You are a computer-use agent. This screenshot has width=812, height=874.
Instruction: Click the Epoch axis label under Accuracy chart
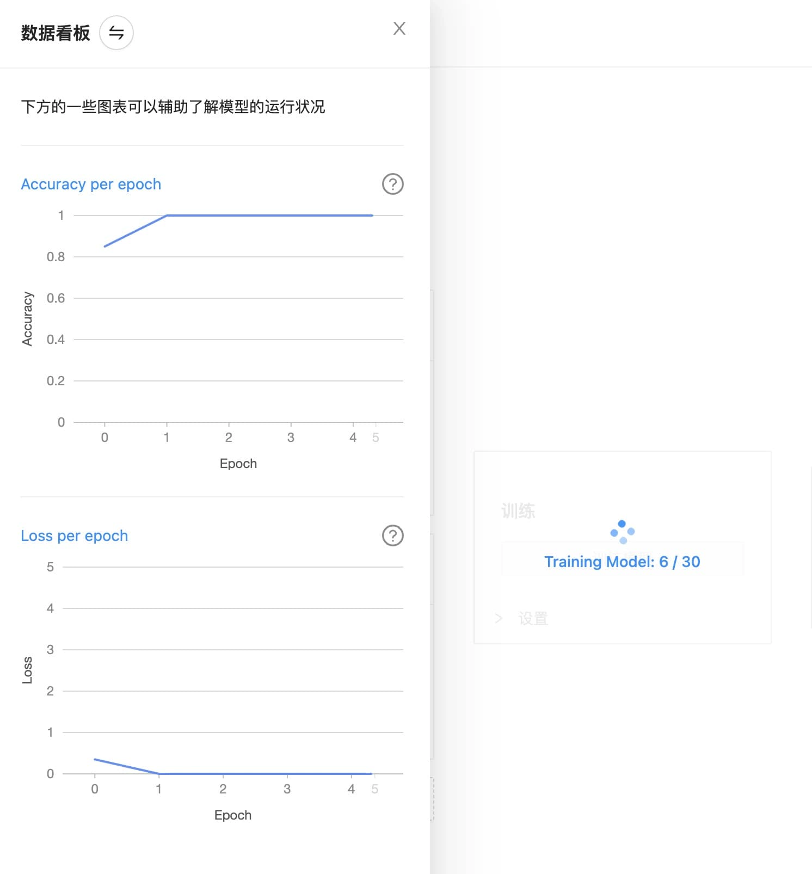click(x=238, y=464)
